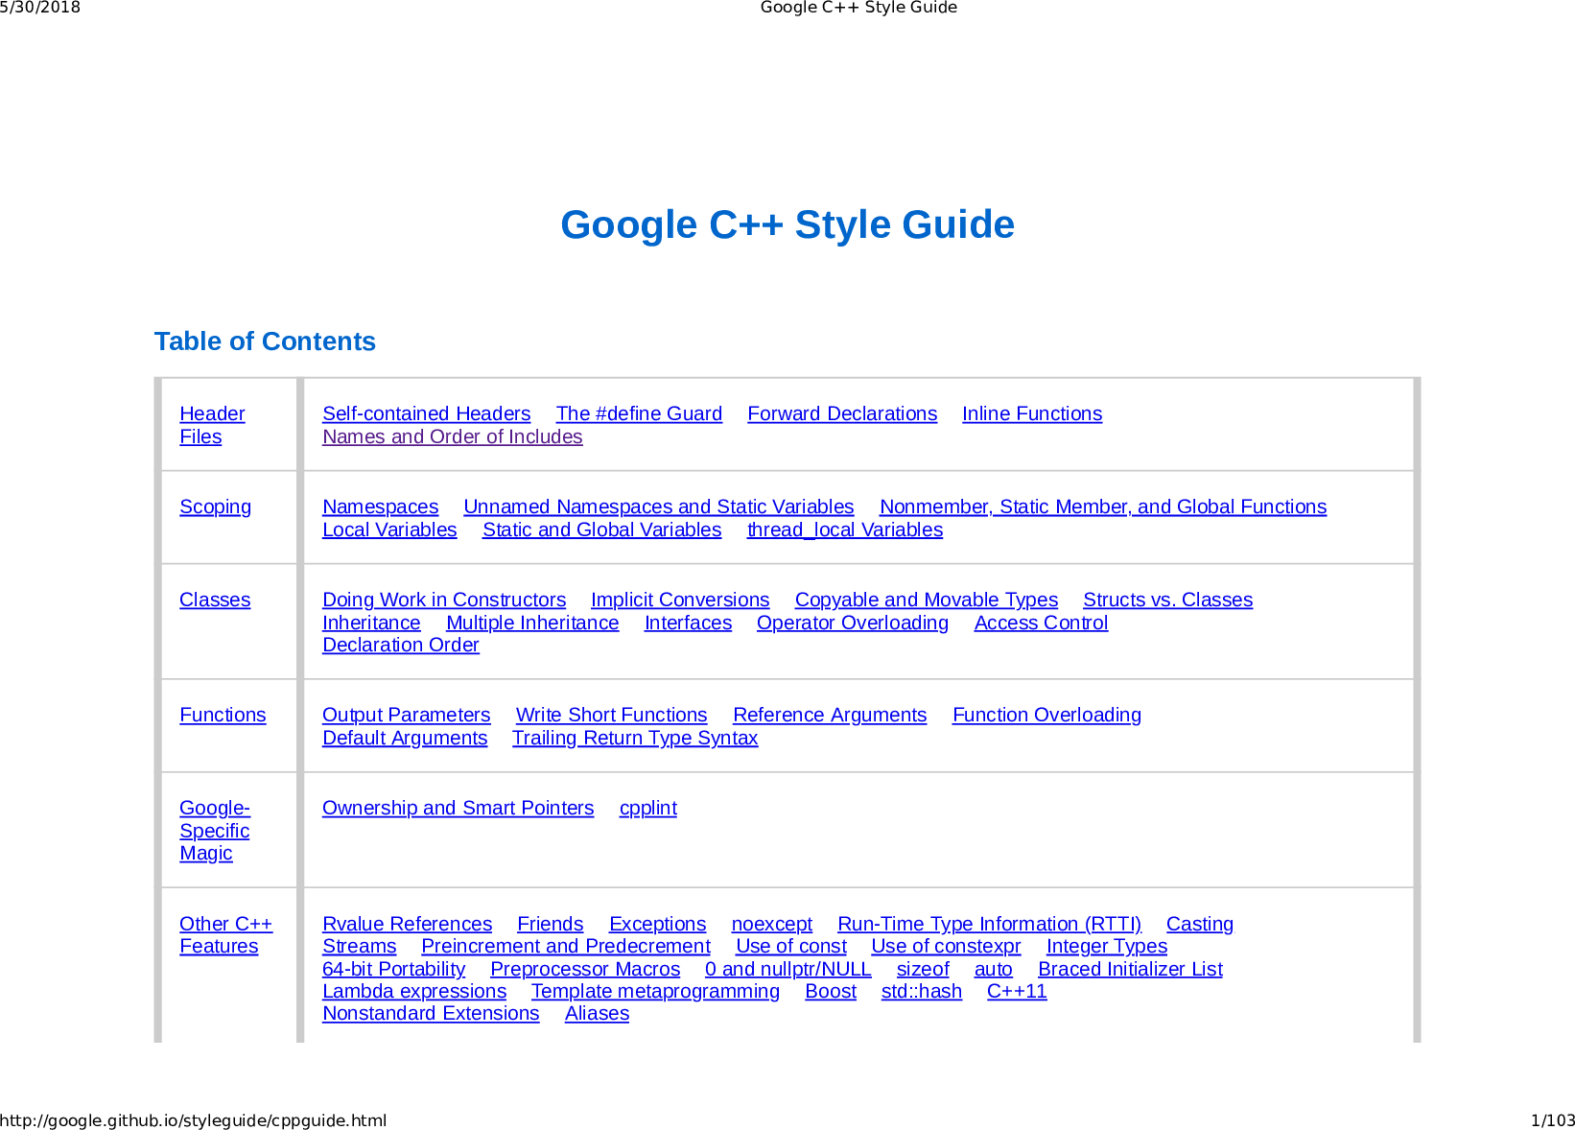Follow the Aliases link

597,1013
